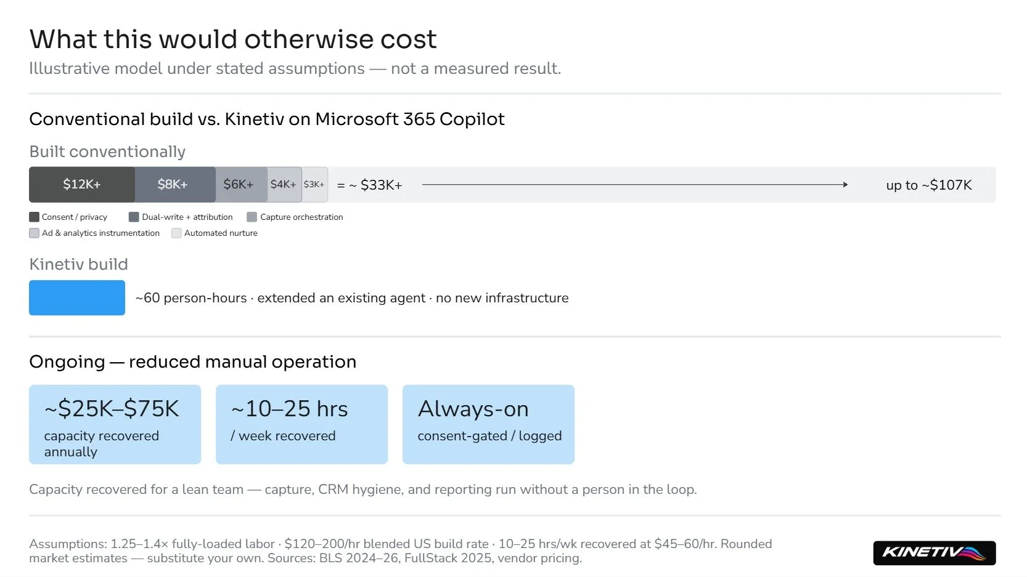Click the ~10–25 hrs week recovered card
Image resolution: width=1027 pixels, height=577 pixels.
(301, 424)
